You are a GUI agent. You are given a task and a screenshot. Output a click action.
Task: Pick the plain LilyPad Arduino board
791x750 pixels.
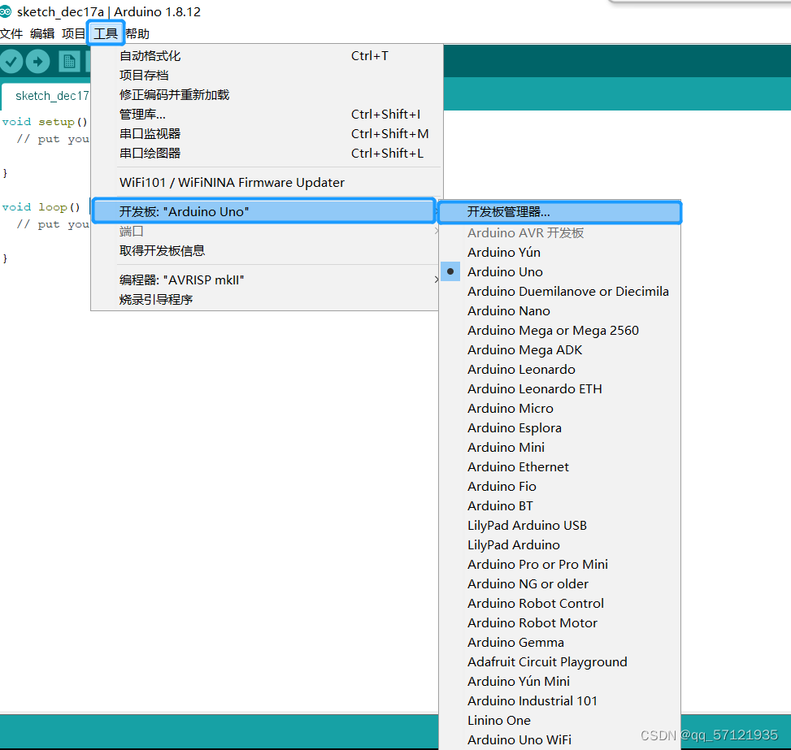click(x=560, y=544)
